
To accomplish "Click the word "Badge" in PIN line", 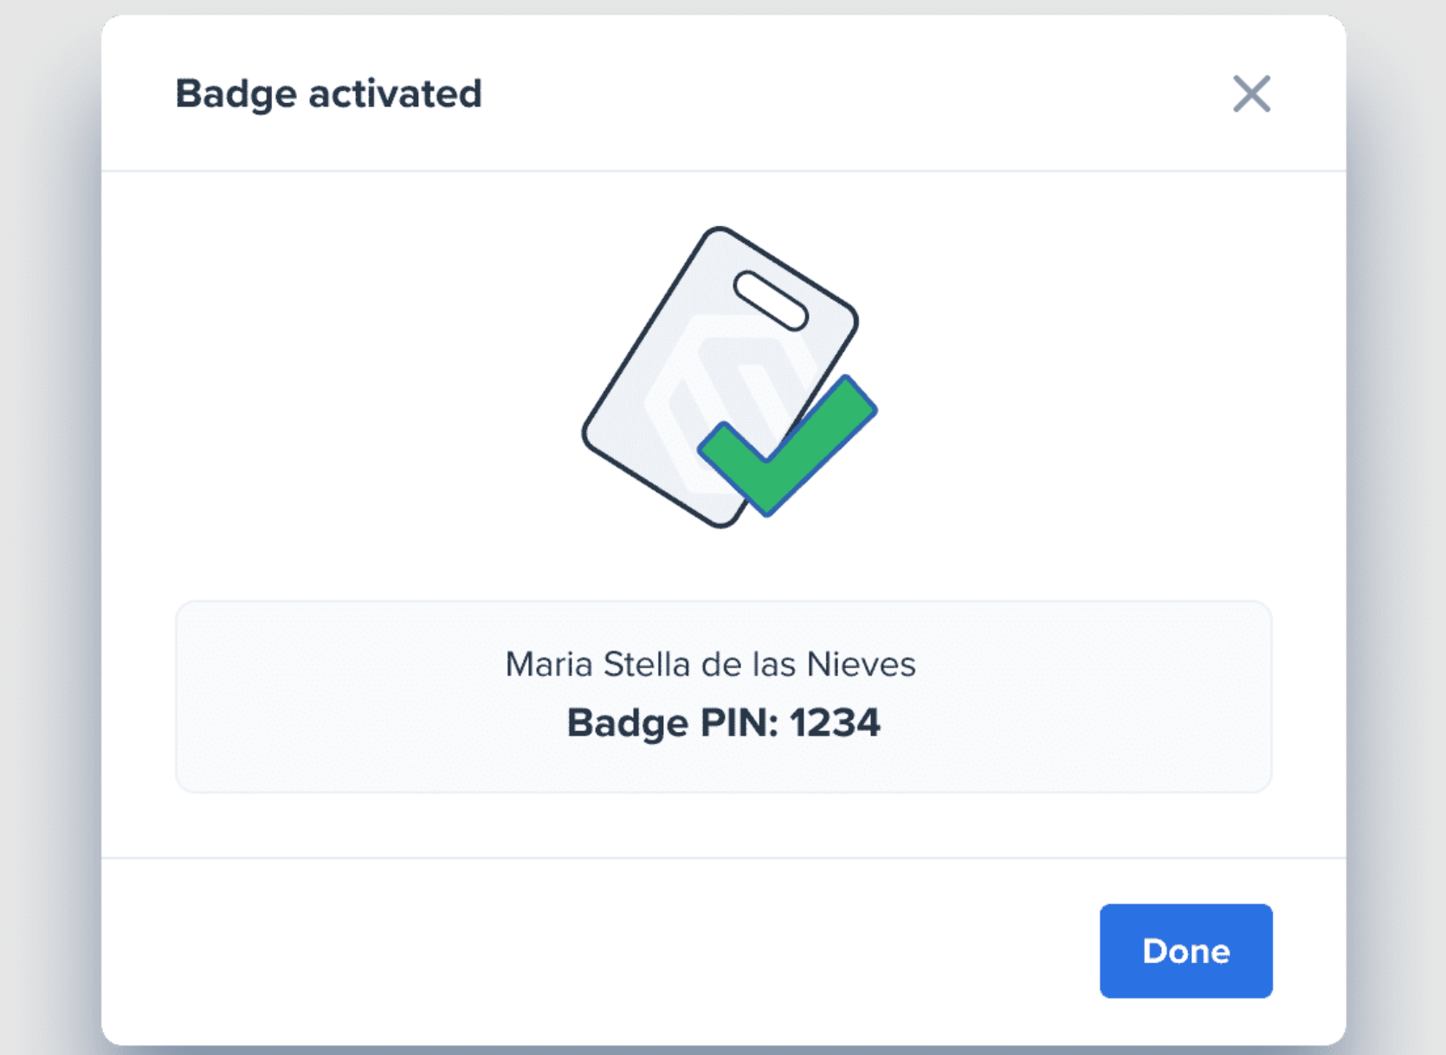I will point(627,723).
